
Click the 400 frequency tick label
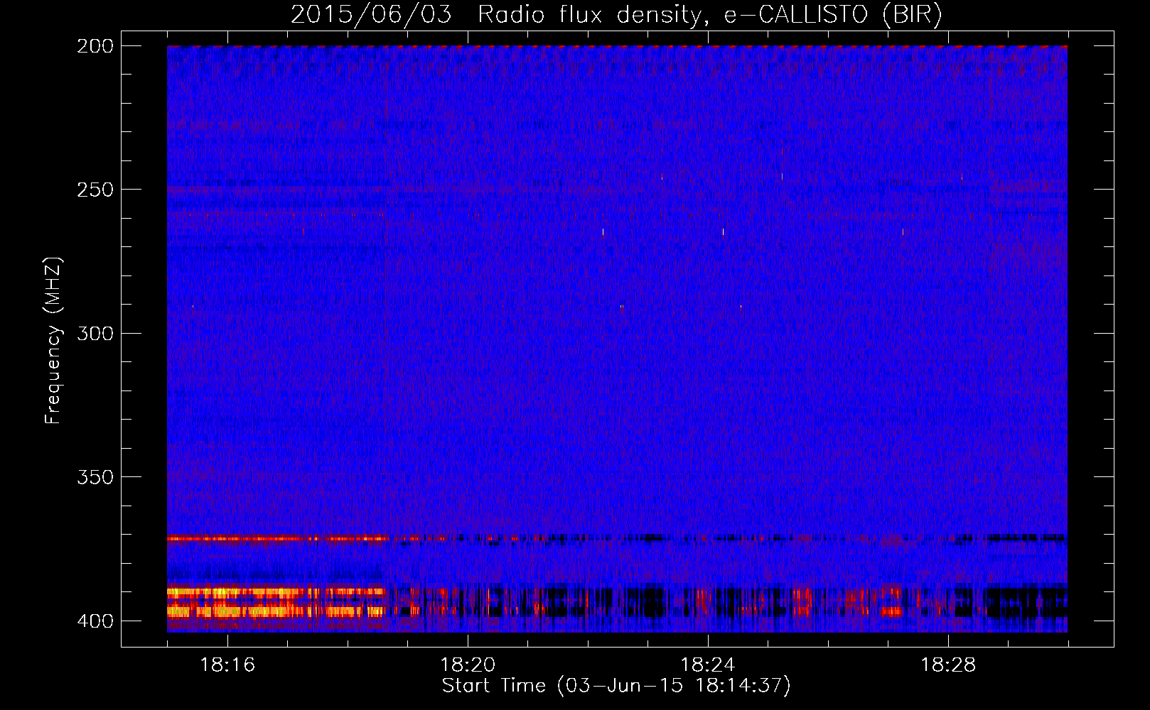[95, 621]
